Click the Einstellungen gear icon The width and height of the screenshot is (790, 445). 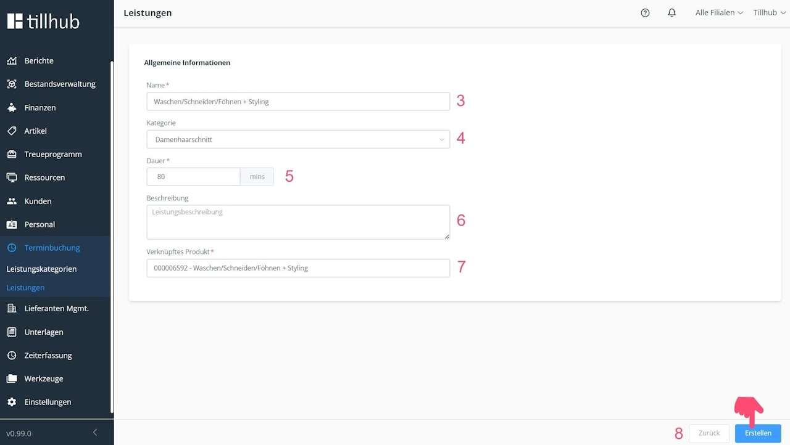[12, 402]
